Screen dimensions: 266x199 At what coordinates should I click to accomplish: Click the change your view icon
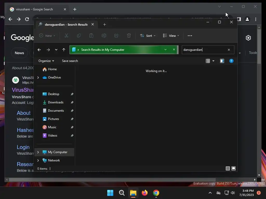click(208, 61)
